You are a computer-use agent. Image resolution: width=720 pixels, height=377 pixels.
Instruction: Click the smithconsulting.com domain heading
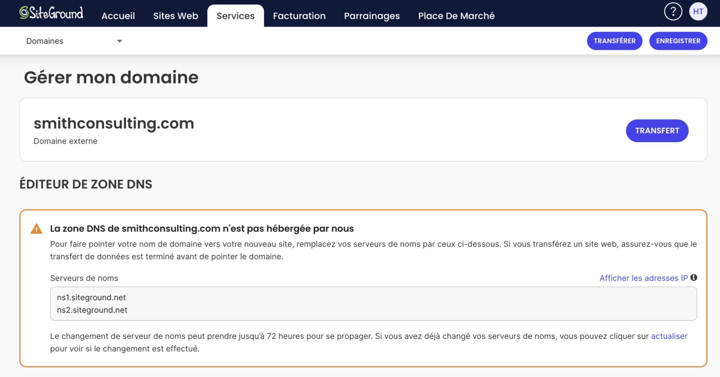[x=114, y=123]
